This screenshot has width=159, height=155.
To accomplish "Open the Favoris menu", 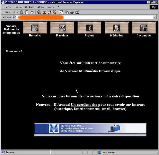I will tap(50, 7).
